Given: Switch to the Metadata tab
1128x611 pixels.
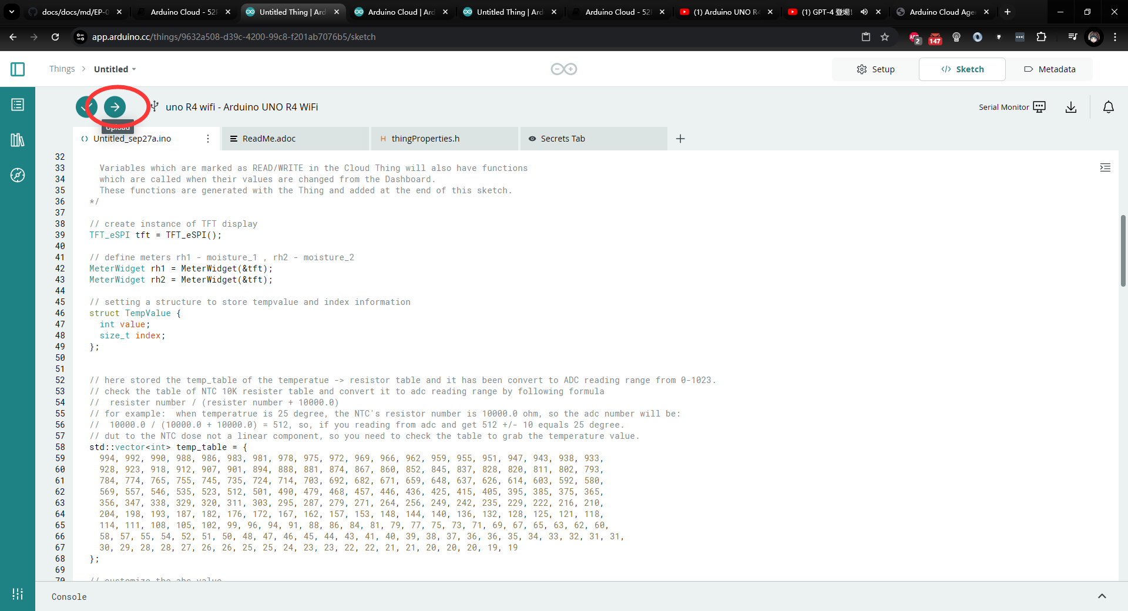Looking at the screenshot, I should click(1050, 69).
